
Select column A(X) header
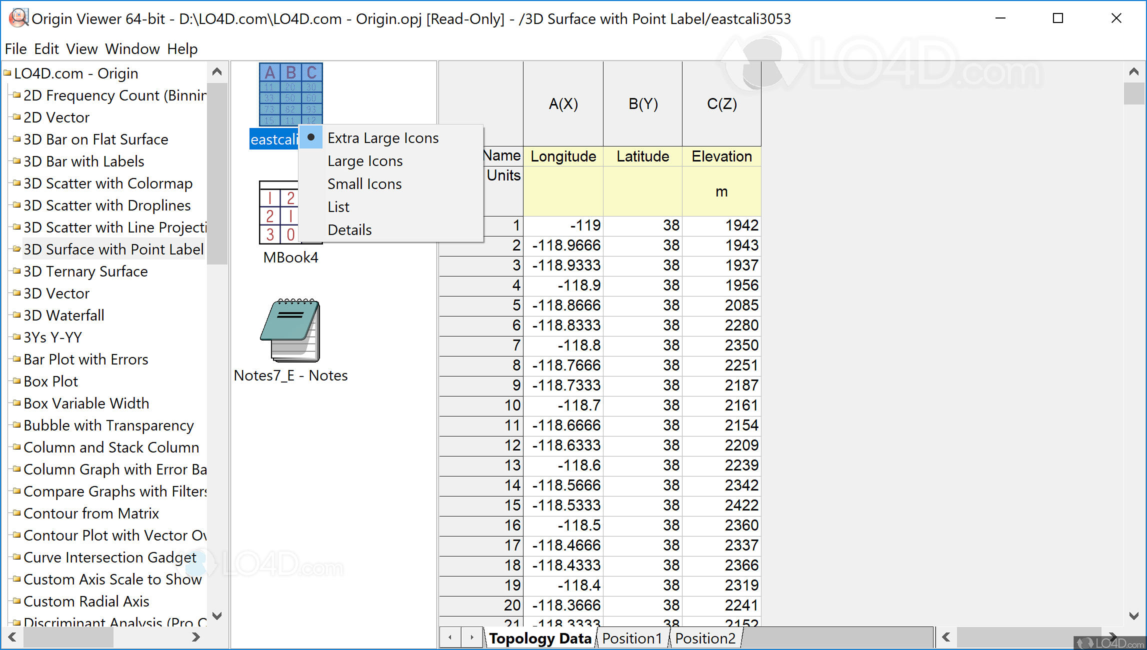(563, 104)
